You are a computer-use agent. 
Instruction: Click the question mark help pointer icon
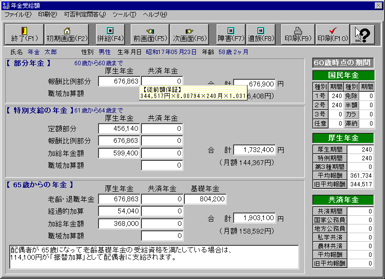tap(363, 34)
